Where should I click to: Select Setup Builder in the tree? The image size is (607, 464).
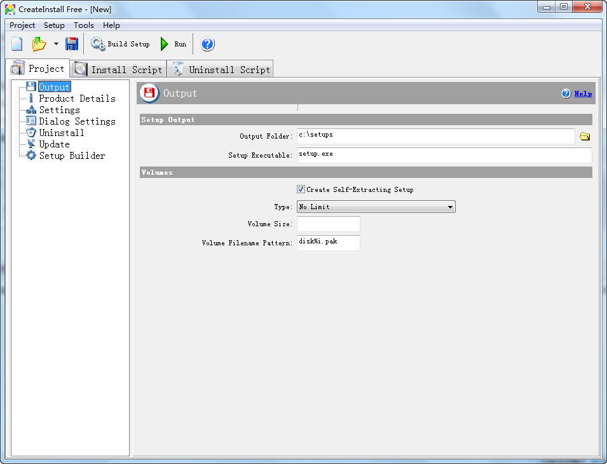(x=72, y=156)
